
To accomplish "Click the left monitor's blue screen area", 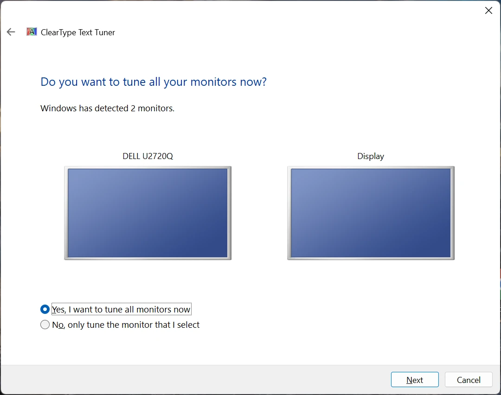I will coord(148,213).
